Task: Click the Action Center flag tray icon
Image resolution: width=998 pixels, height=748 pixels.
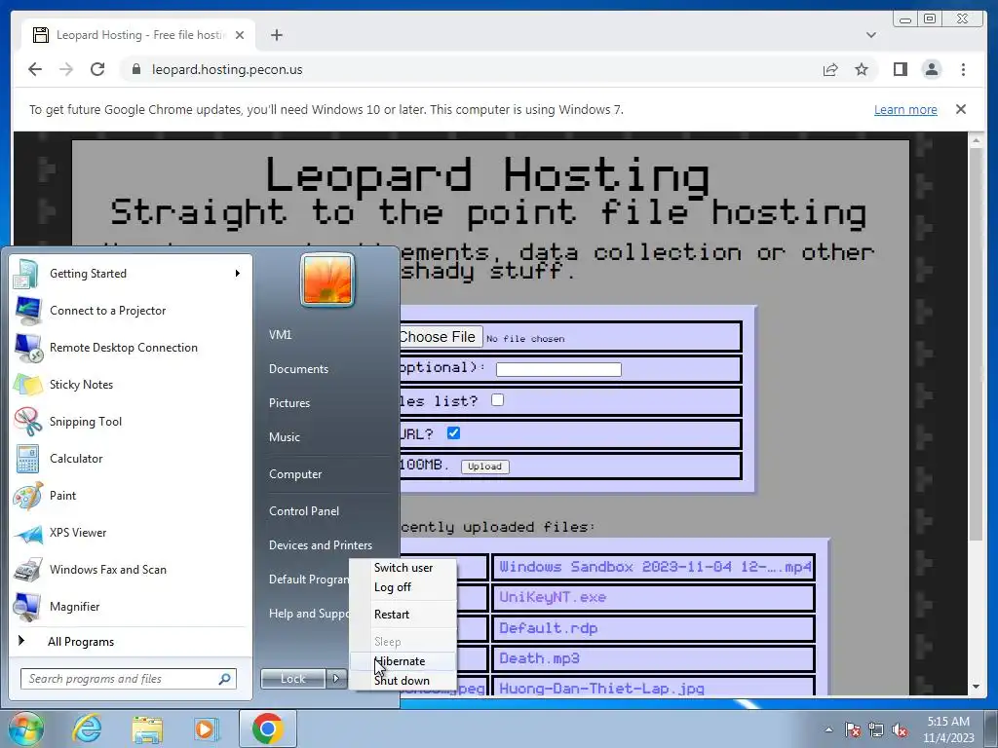Action: (853, 729)
